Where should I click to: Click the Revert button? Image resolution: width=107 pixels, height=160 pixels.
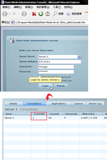[x=61, y=86]
